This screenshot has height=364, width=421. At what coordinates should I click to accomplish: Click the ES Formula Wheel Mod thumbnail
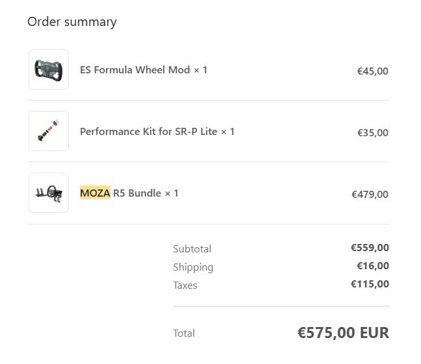(x=49, y=69)
